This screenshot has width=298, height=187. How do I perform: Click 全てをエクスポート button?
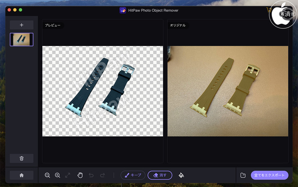[270, 175]
